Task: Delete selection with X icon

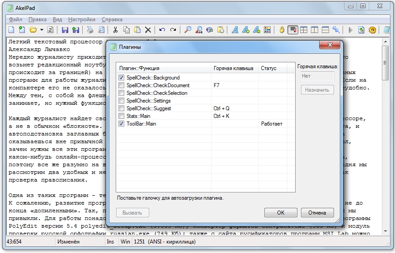Action: [x=148, y=30]
